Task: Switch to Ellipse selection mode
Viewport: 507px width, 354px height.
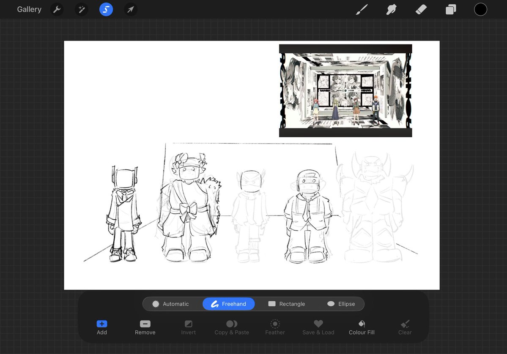Action: tap(341, 304)
